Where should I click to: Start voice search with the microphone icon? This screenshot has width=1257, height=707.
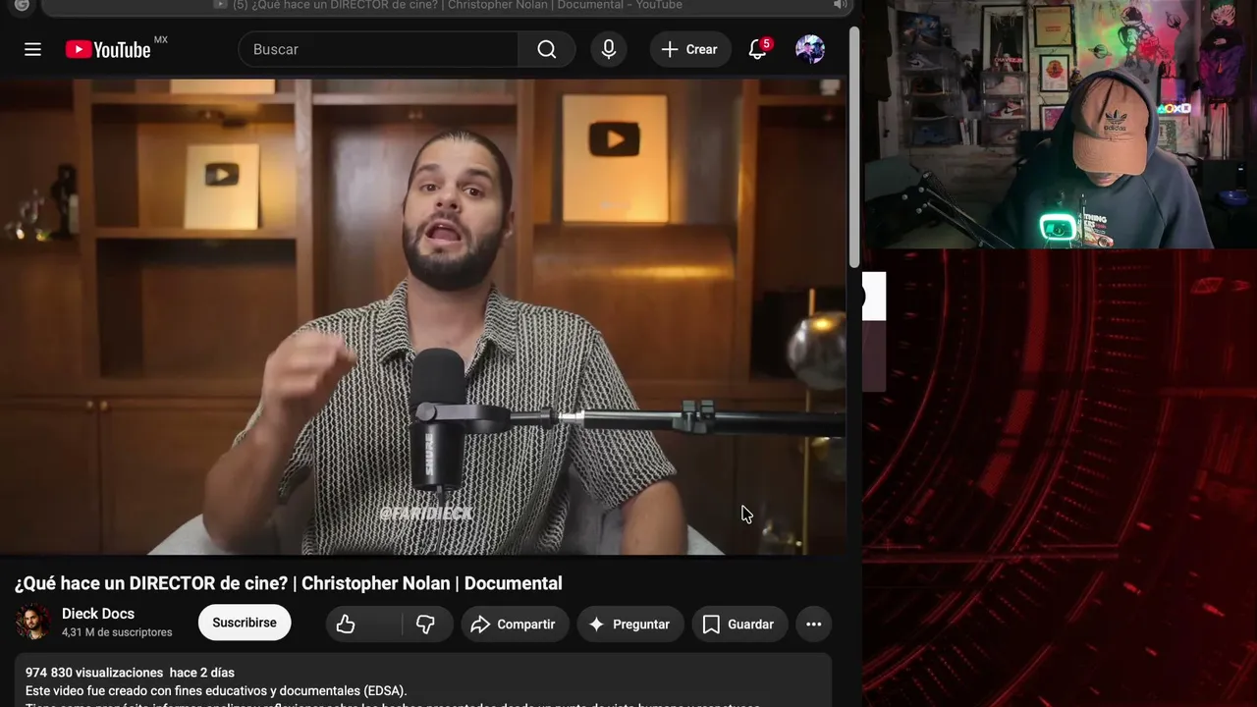pyautogui.click(x=609, y=49)
